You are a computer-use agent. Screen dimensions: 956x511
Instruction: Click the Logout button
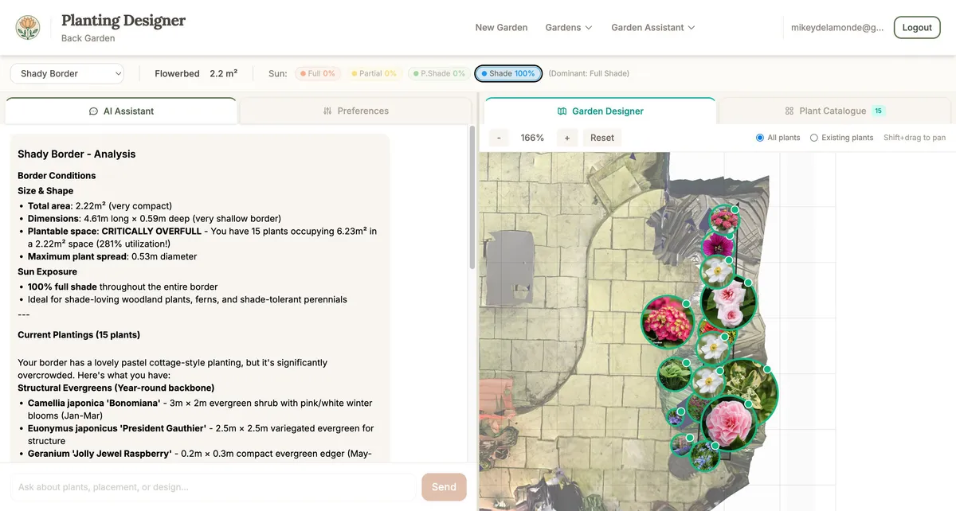pyautogui.click(x=916, y=26)
